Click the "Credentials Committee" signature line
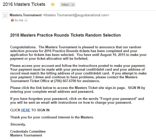The width and height of the screenshot is (156, 139). [x=28, y=131]
